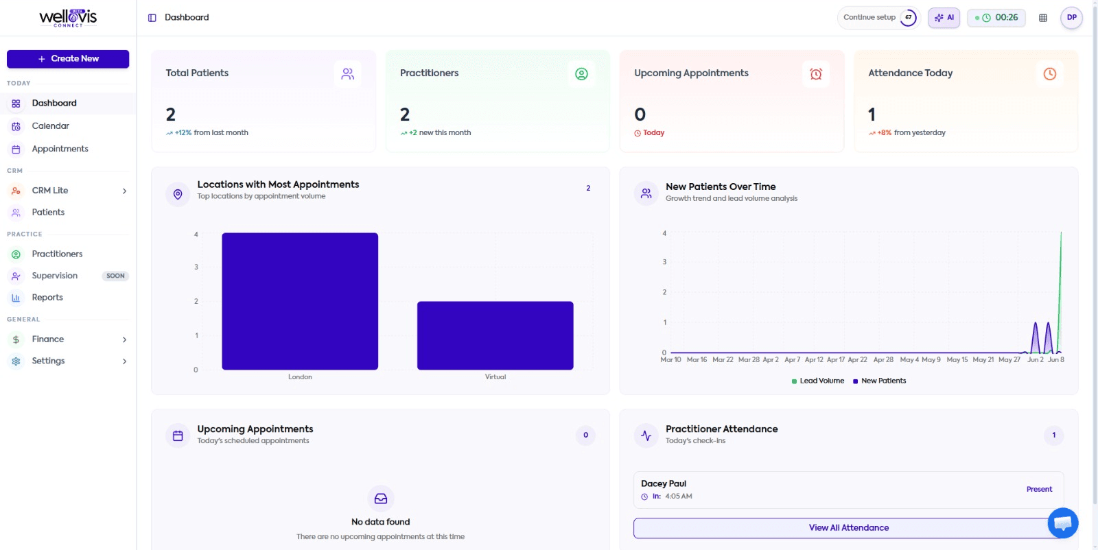Click Continue setup
1098x550 pixels.
coord(869,18)
